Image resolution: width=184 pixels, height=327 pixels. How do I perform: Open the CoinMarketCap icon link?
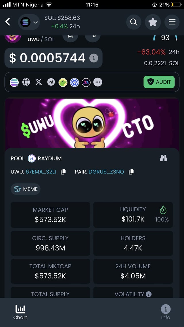pos(75,83)
